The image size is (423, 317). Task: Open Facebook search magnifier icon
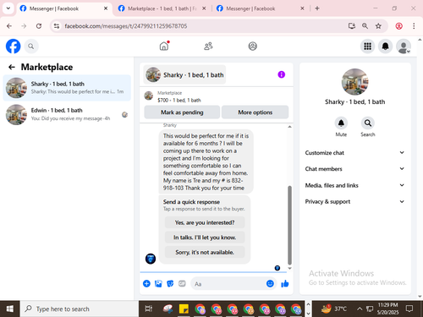click(x=31, y=46)
